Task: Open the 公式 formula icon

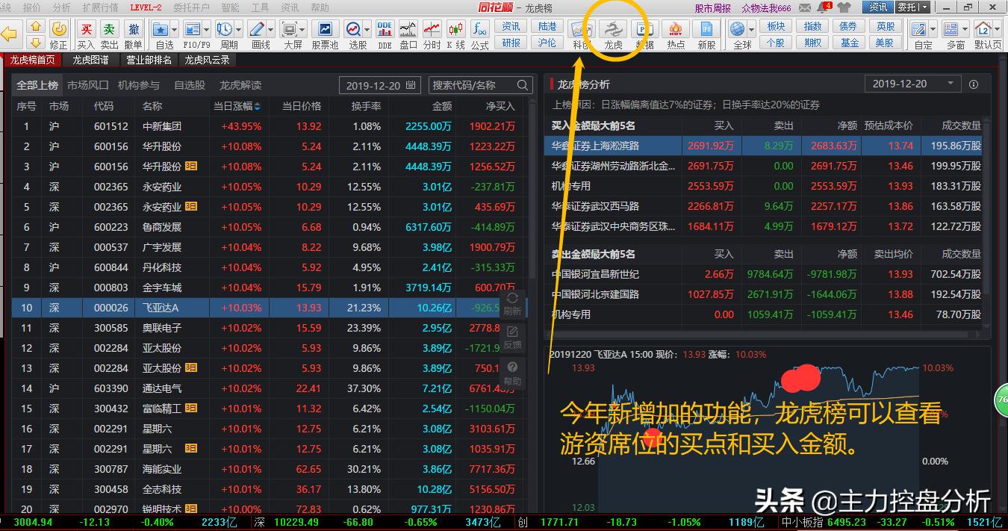Action: 479,29
